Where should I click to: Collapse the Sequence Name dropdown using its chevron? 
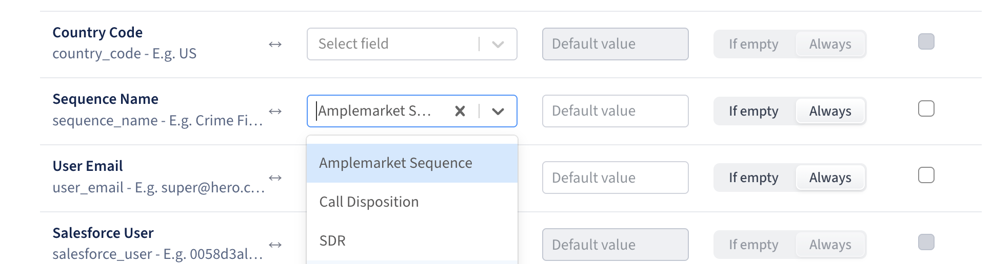[x=498, y=111]
